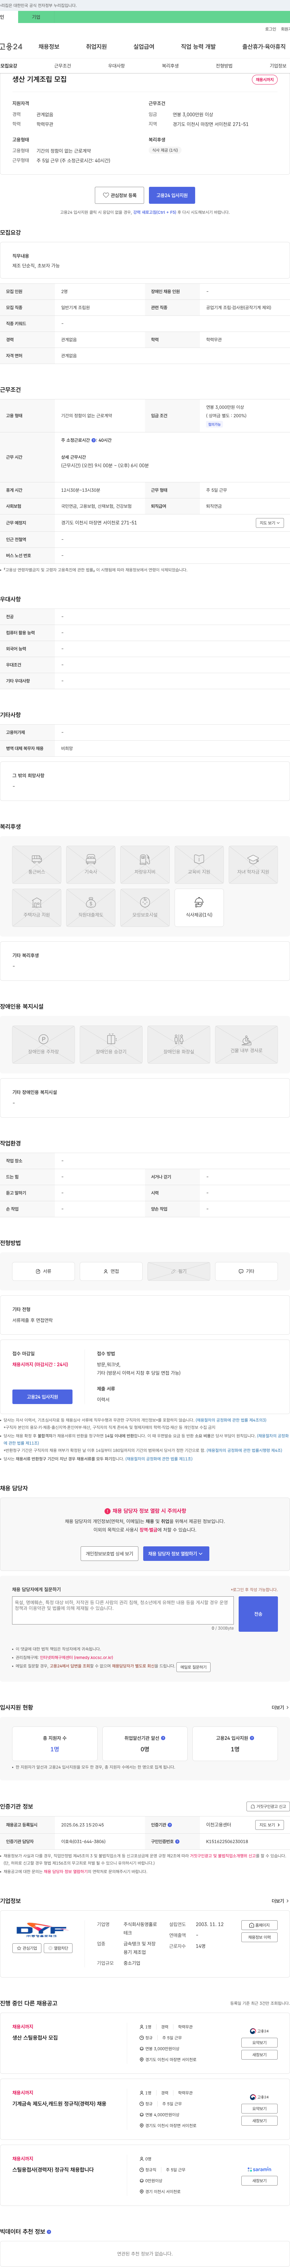The image size is (290, 2267).
Task: Open the 출산휴가·육아휴직 menu
Action: [264, 47]
